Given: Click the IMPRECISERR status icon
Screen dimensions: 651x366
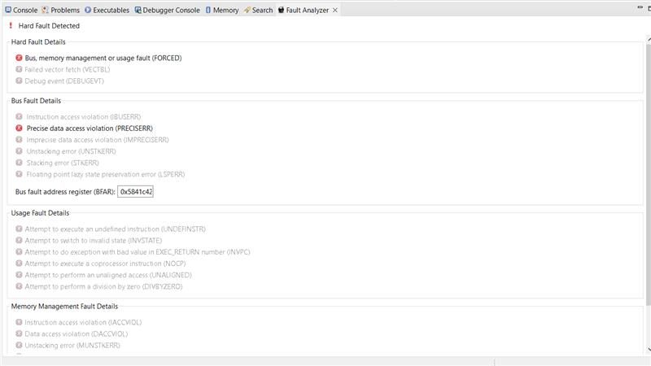Looking at the screenshot, I should tap(19, 139).
